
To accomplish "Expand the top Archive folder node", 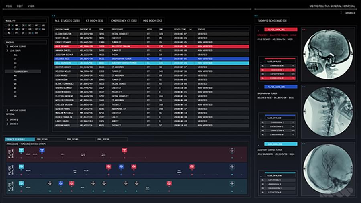I will tap(7, 47).
